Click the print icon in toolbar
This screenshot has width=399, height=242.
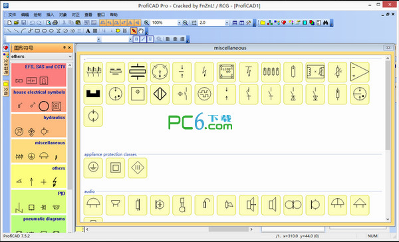pos(55,23)
